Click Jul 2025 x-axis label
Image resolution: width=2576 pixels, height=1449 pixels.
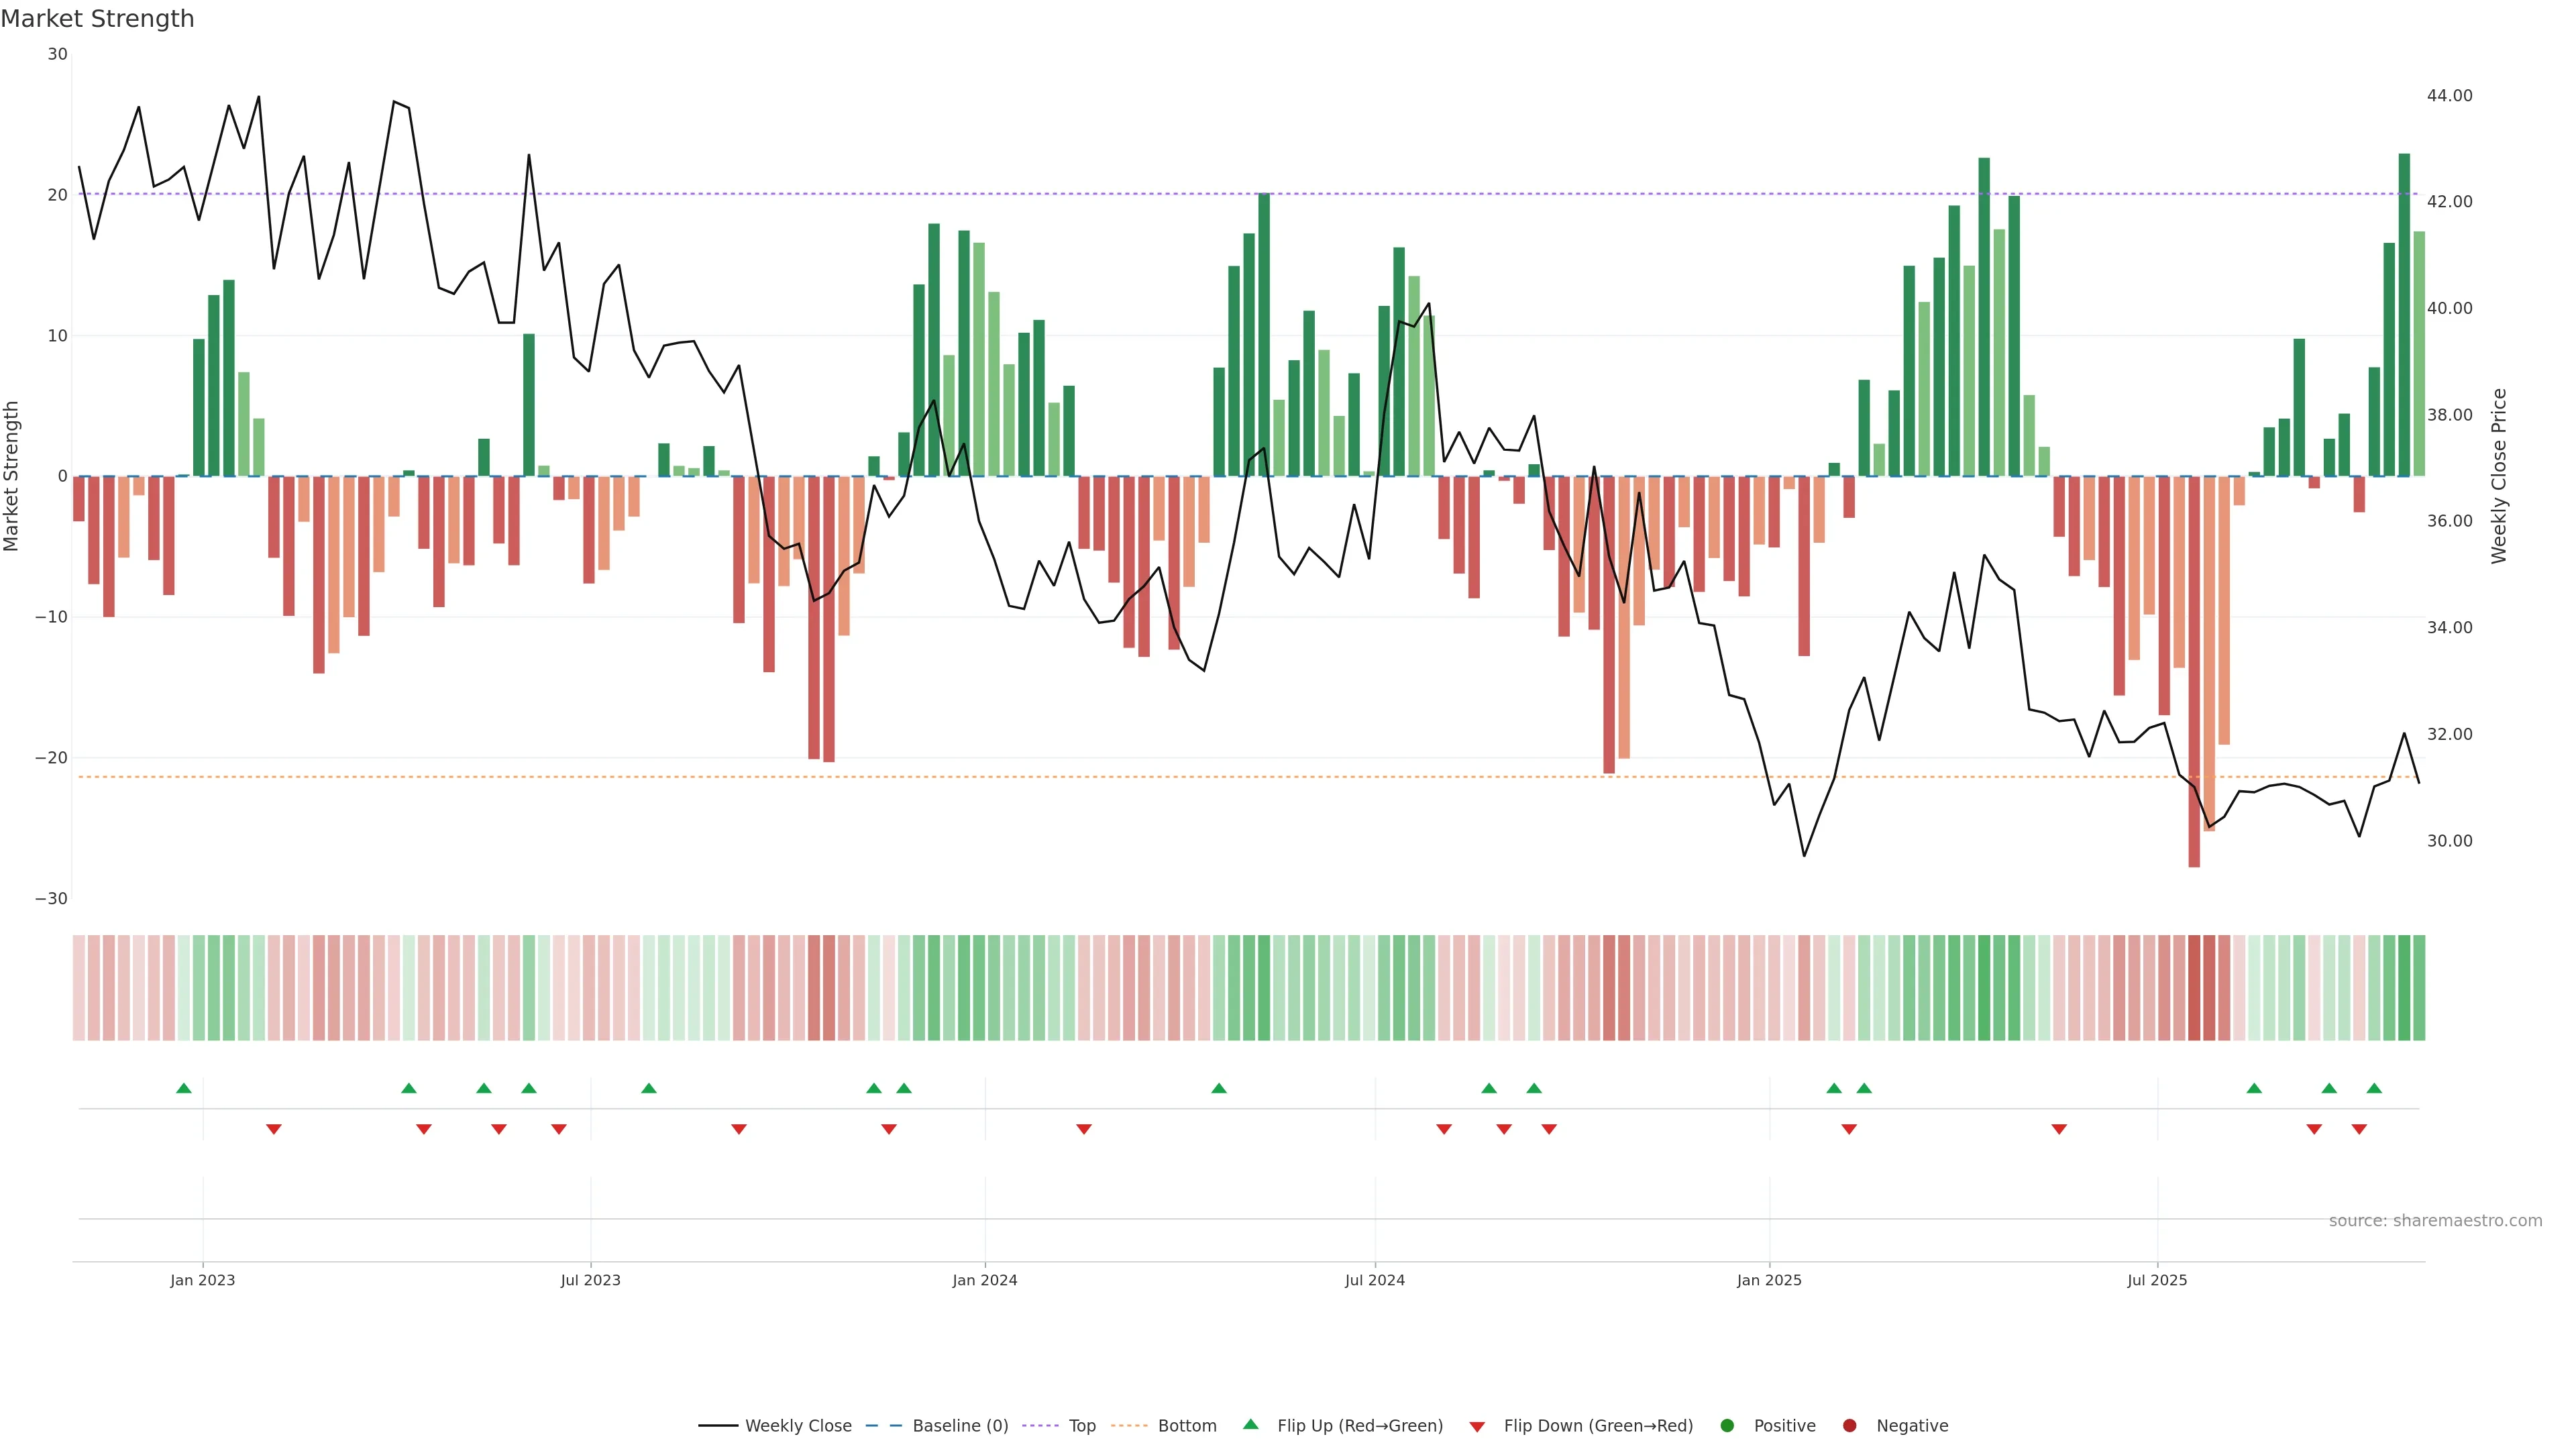pos(2157,1280)
